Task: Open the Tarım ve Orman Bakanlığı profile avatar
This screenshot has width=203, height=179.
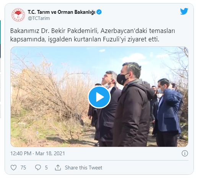Action: 18,15
